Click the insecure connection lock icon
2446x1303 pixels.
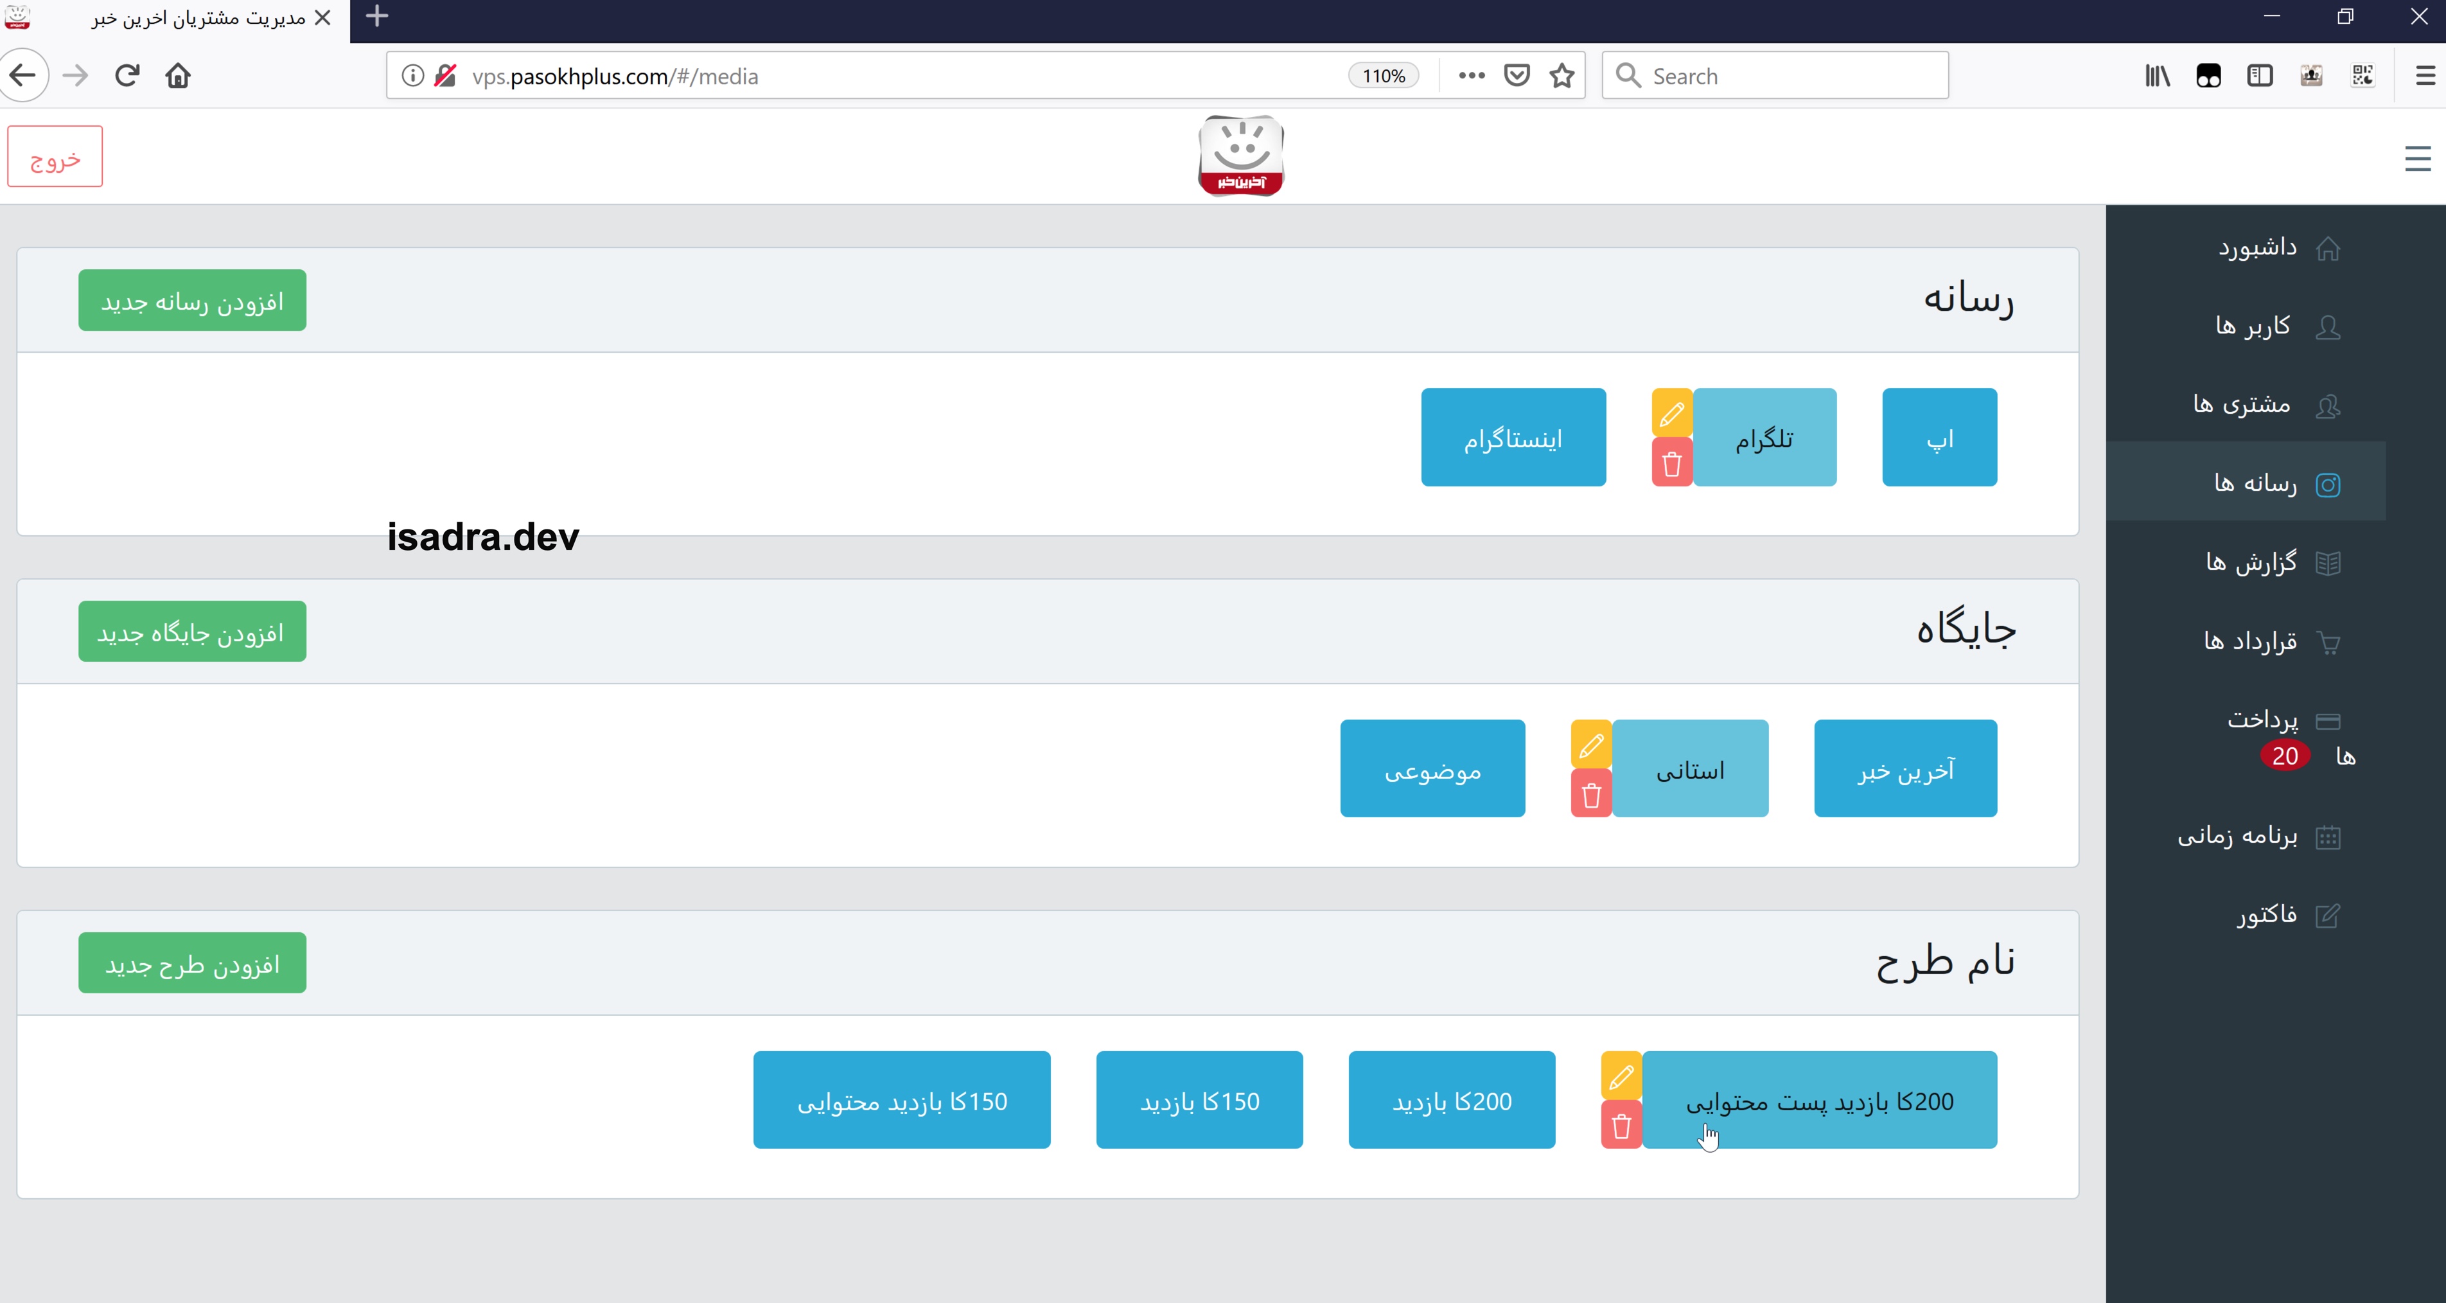445,76
